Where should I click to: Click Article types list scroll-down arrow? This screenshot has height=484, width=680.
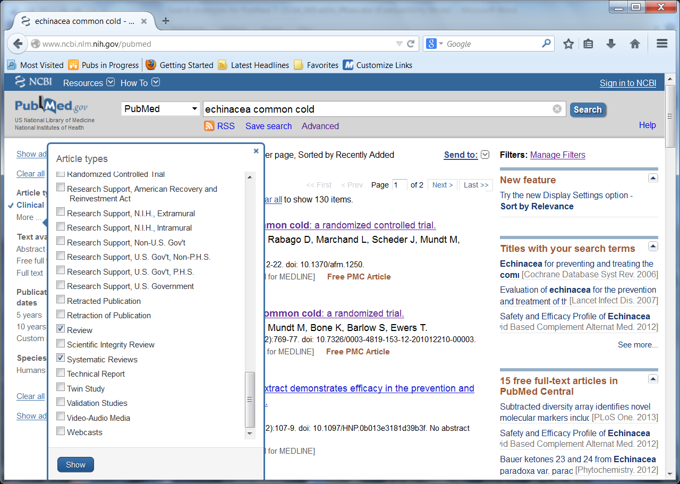[250, 434]
